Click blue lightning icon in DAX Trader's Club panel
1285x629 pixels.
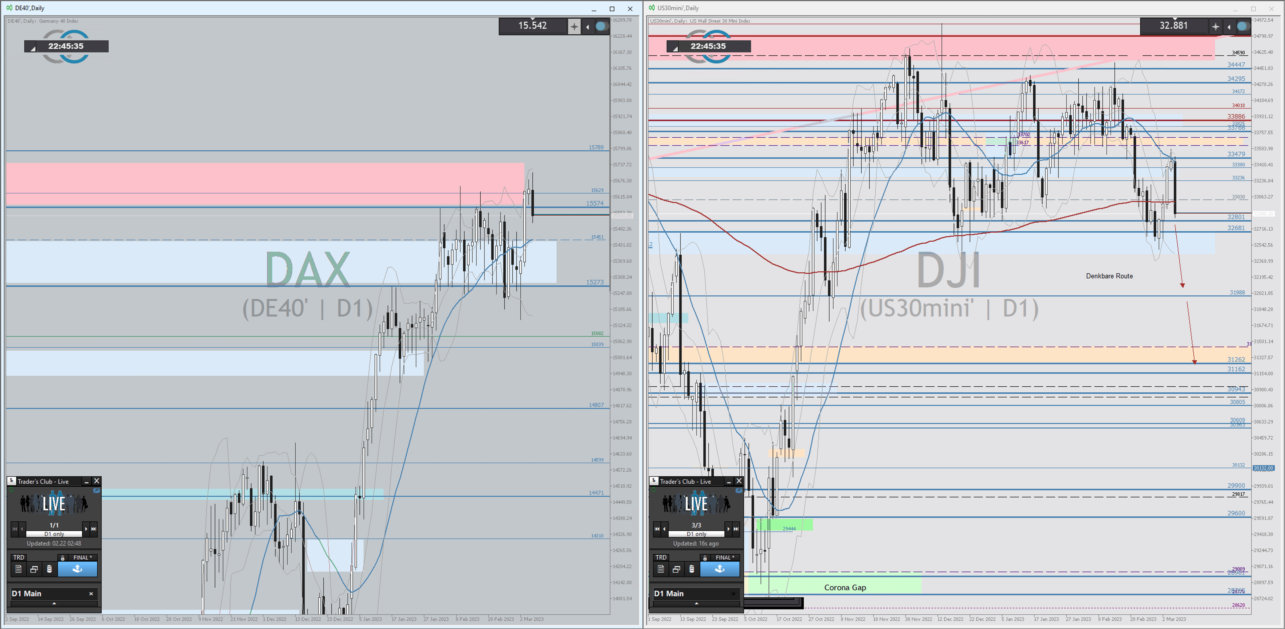coord(97,490)
